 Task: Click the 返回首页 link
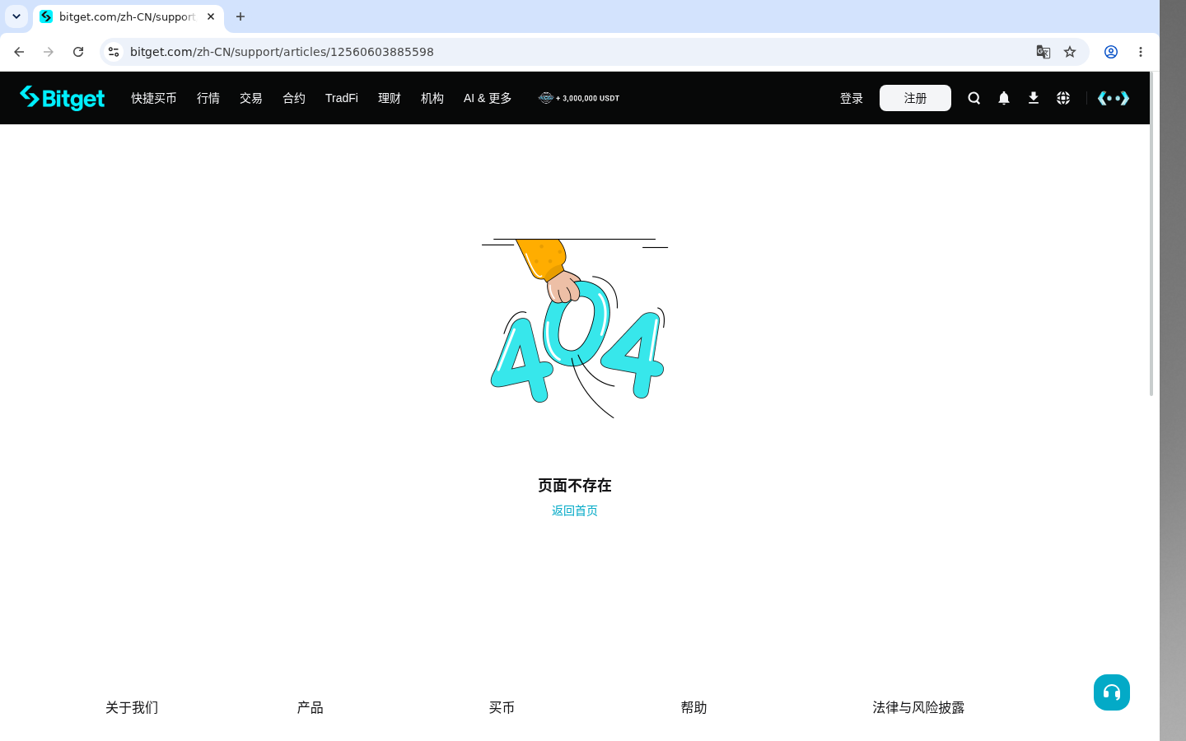tap(575, 510)
